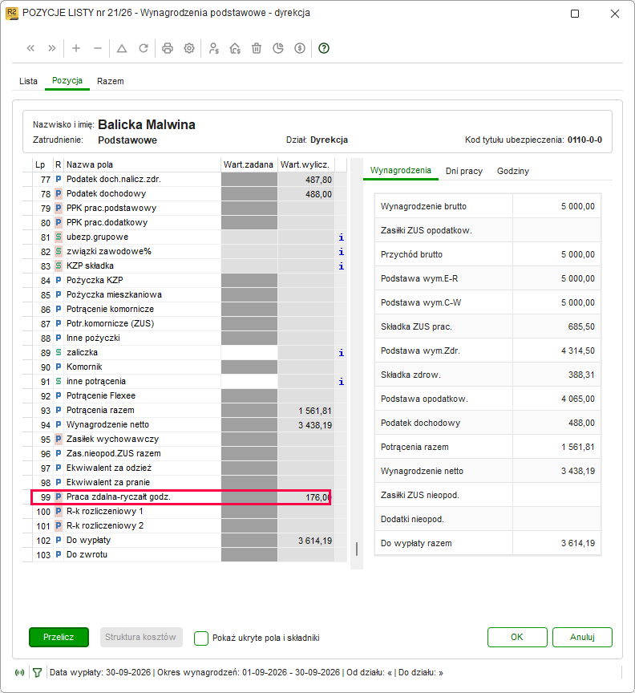Open the person with dollar sign icon

[x=214, y=48]
